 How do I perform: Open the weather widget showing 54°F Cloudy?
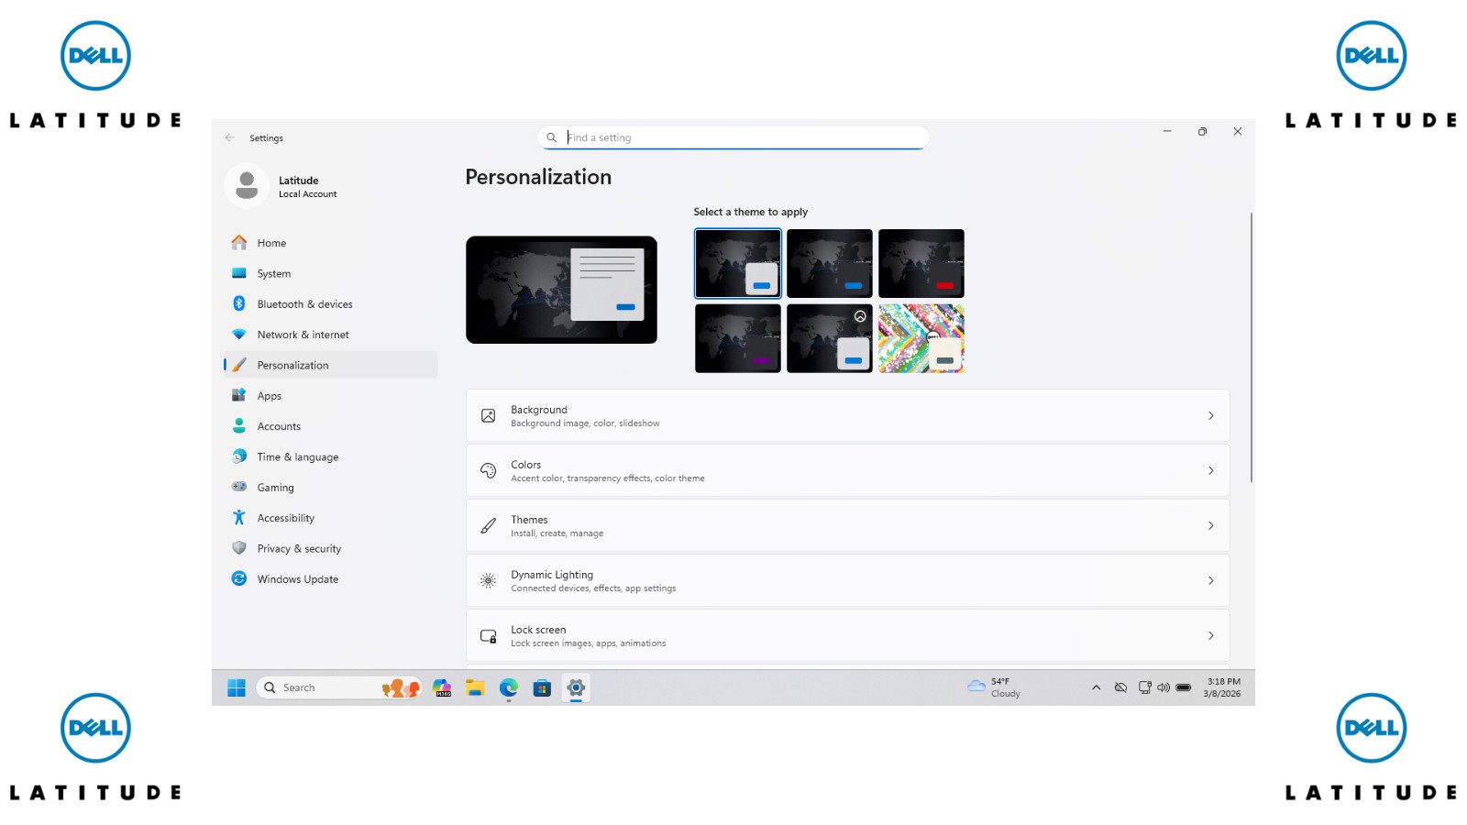pos(995,687)
